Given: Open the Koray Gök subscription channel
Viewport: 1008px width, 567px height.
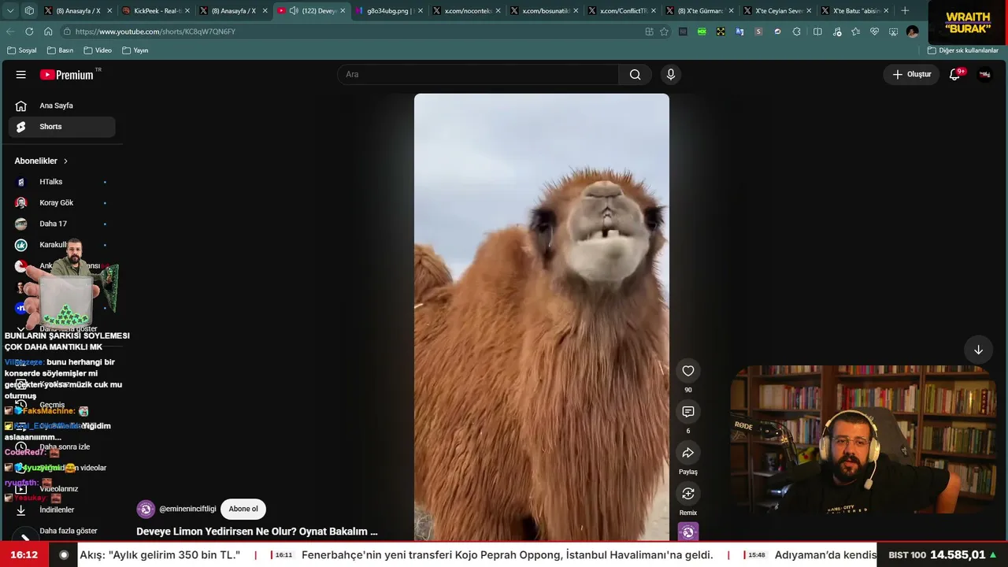Looking at the screenshot, I should [61, 203].
